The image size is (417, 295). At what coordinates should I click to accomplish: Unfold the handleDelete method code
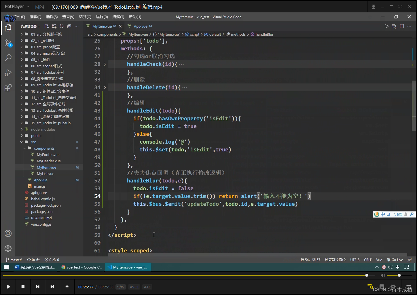pyautogui.click(x=105, y=87)
